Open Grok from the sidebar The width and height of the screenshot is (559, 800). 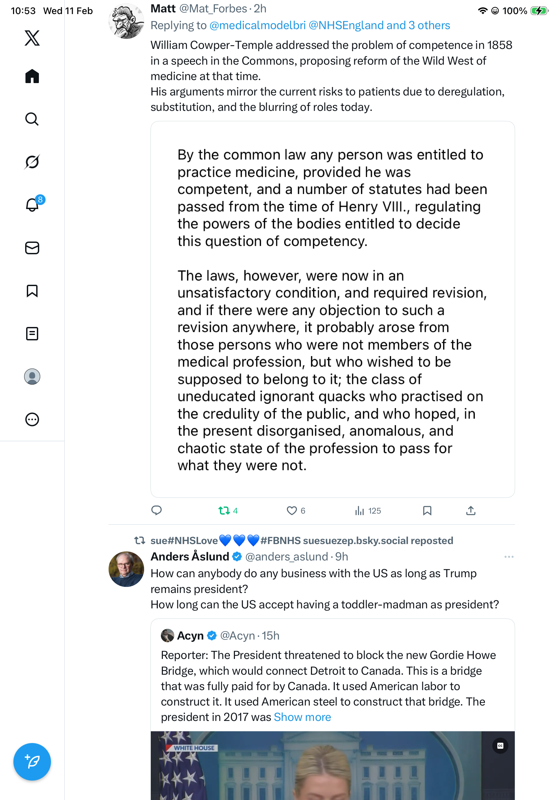(32, 162)
